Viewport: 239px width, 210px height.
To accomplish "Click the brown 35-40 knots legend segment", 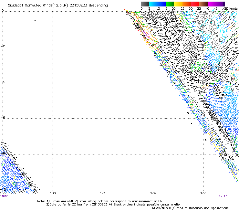I will tap(203, 4).
